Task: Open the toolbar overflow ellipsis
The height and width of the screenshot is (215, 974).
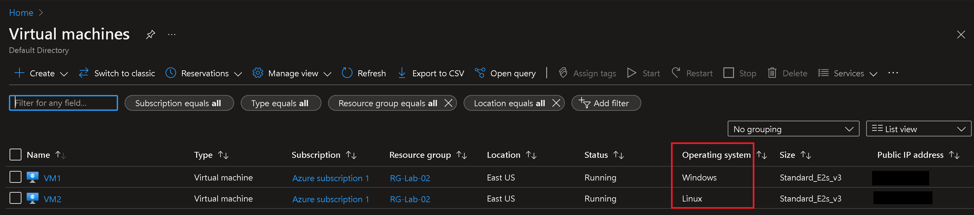Action: (893, 73)
